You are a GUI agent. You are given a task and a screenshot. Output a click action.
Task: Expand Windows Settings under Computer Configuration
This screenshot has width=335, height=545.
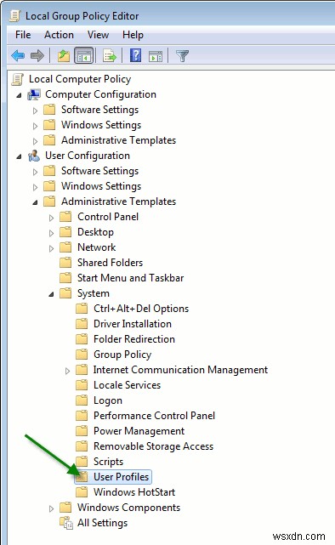click(x=35, y=126)
